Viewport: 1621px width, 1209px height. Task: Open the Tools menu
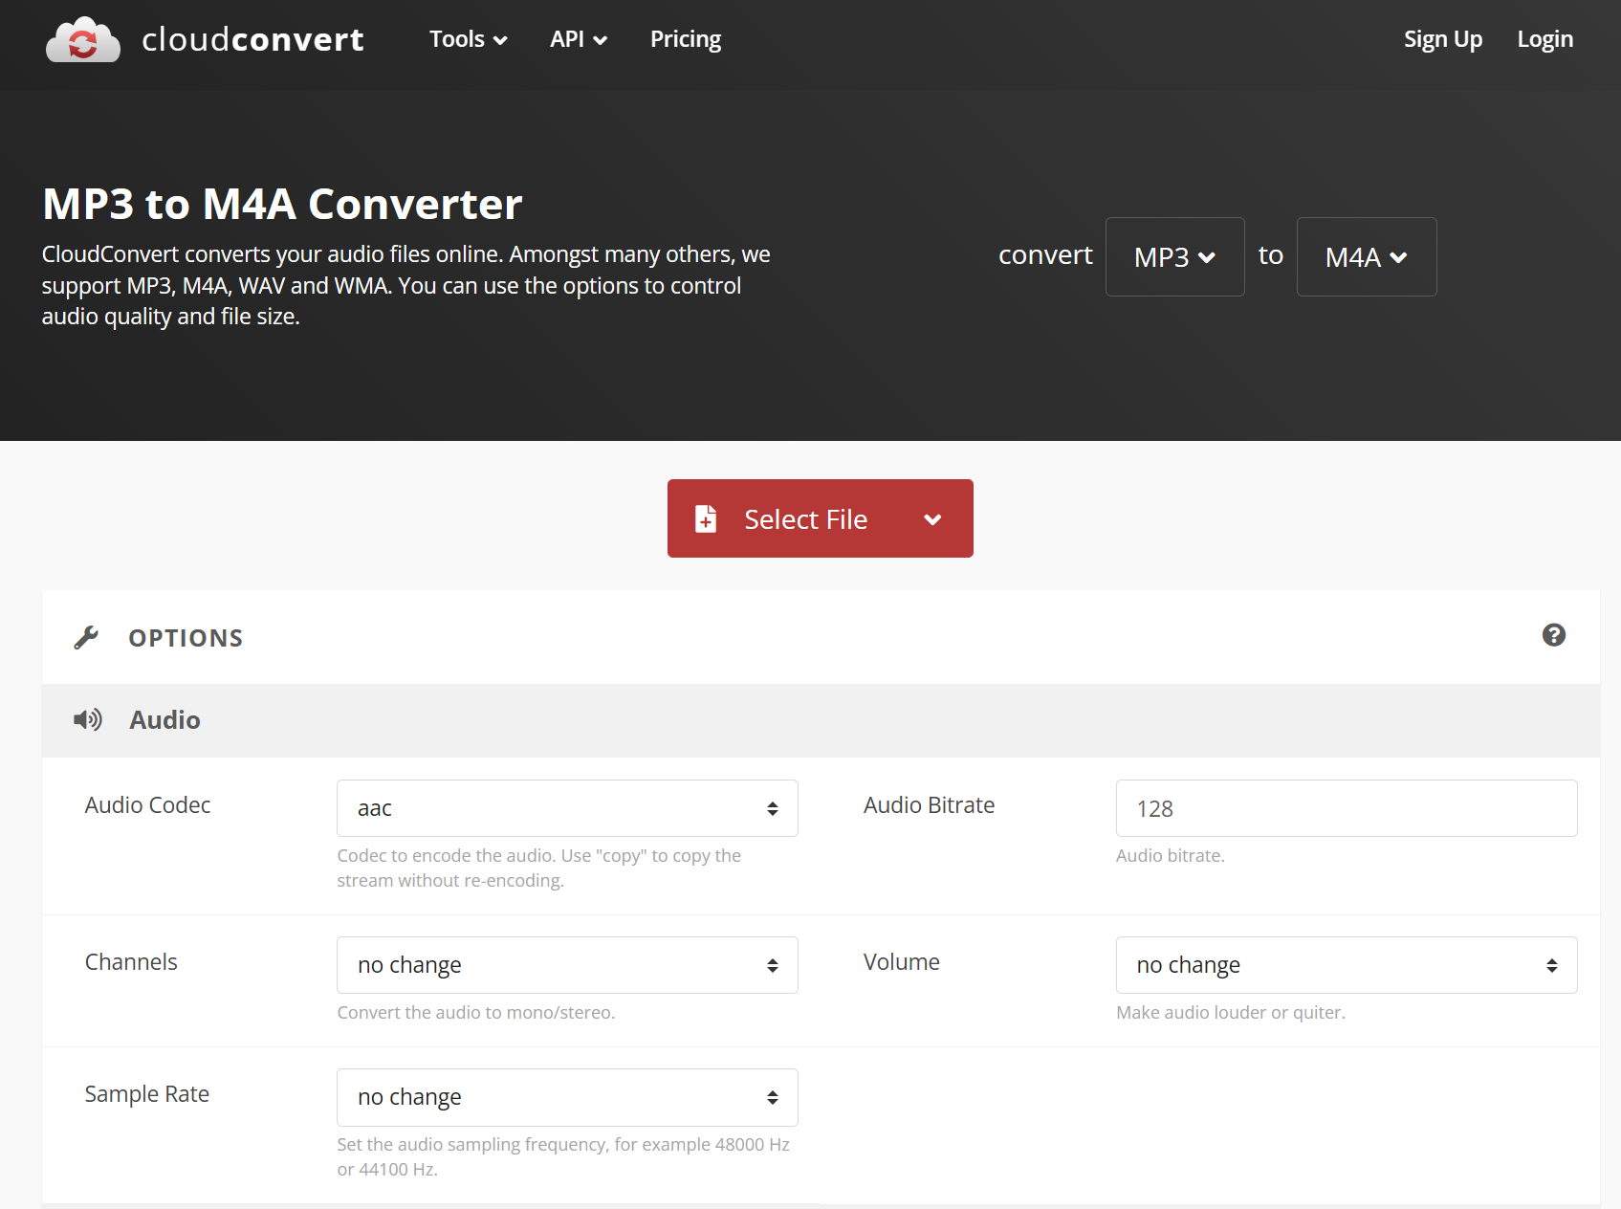(x=468, y=39)
